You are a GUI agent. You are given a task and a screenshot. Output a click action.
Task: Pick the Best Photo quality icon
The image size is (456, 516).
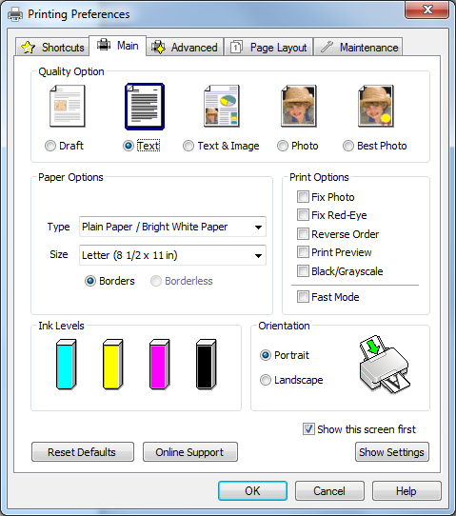pyautogui.click(x=376, y=106)
